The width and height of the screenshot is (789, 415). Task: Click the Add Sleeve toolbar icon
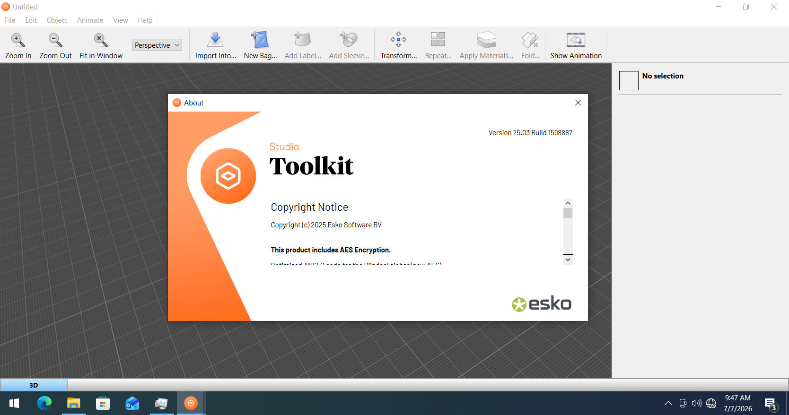(349, 40)
